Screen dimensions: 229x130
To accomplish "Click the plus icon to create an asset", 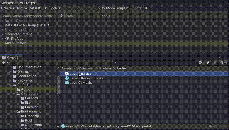I will (4, 62).
